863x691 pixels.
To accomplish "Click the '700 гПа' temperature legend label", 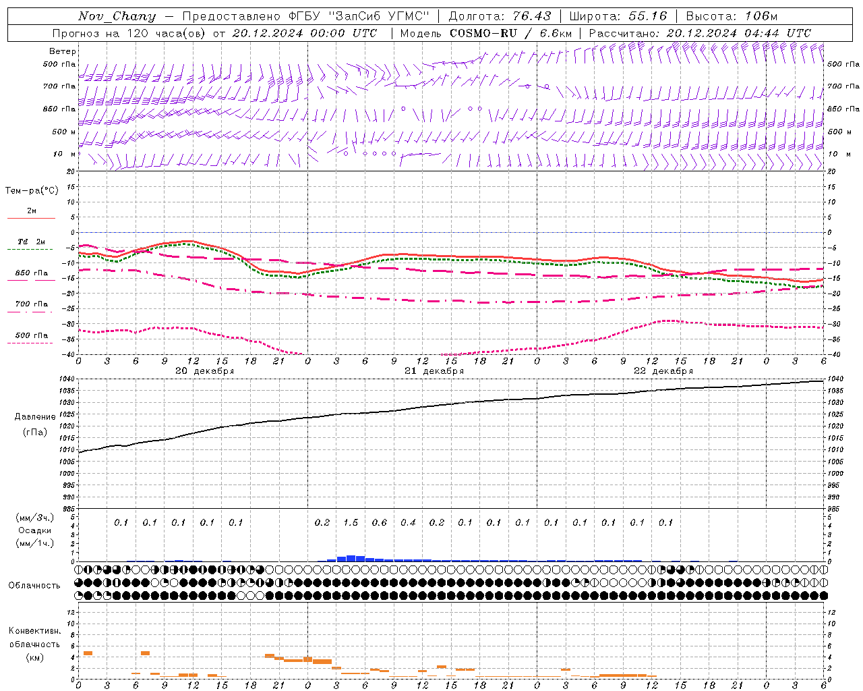I will tap(32, 304).
